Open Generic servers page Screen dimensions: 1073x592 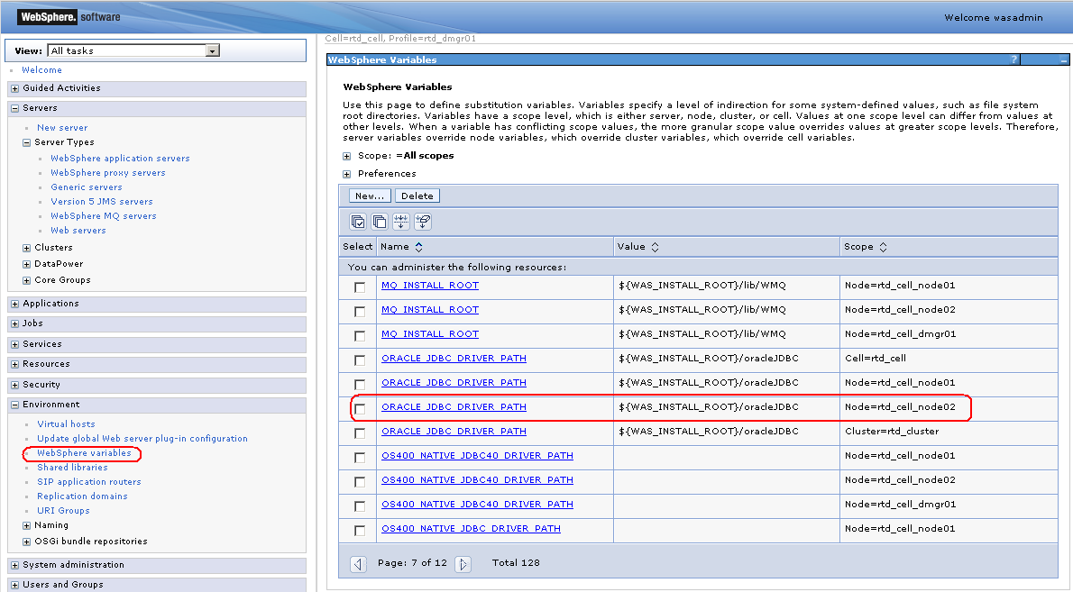[x=87, y=187]
